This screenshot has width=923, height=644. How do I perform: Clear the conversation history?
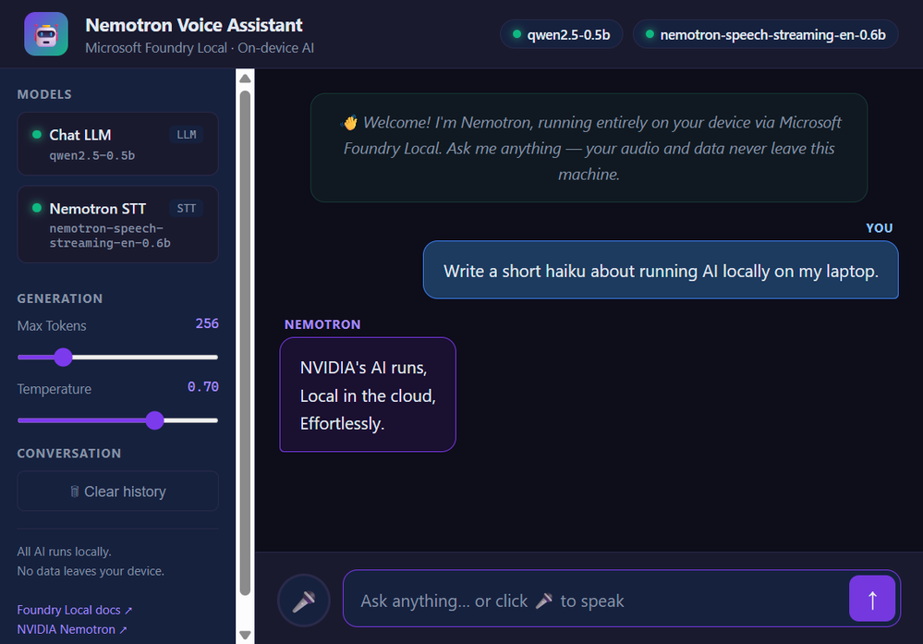click(117, 491)
